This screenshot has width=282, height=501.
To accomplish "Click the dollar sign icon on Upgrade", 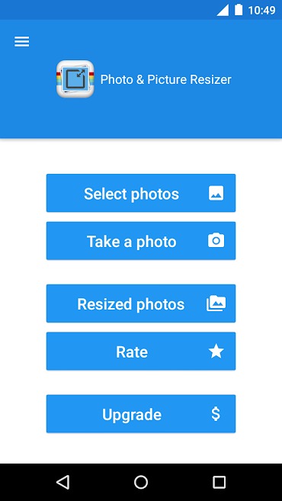I will [216, 414].
